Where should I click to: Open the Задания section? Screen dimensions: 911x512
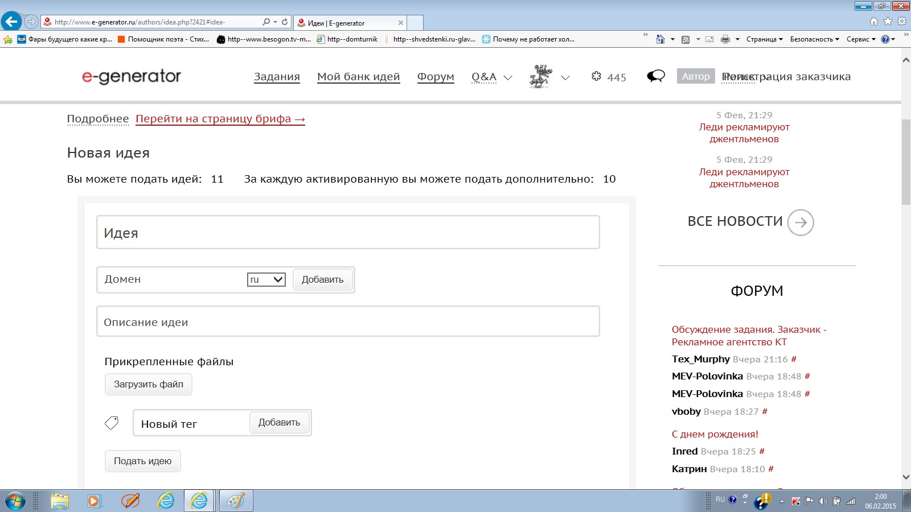[x=277, y=77]
